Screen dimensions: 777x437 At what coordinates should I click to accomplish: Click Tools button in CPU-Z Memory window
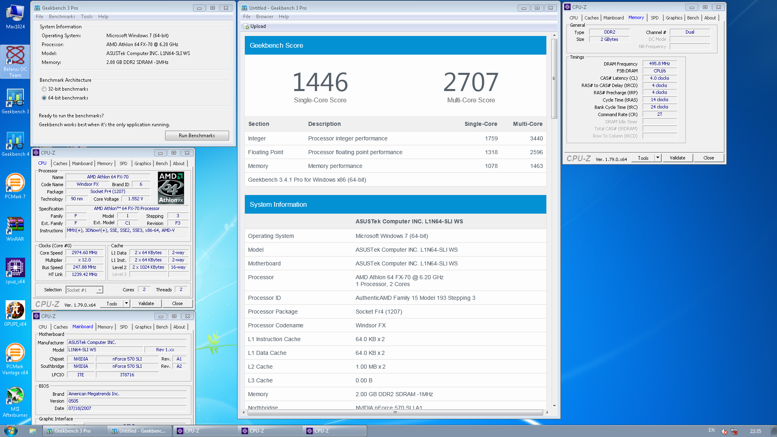coord(643,158)
